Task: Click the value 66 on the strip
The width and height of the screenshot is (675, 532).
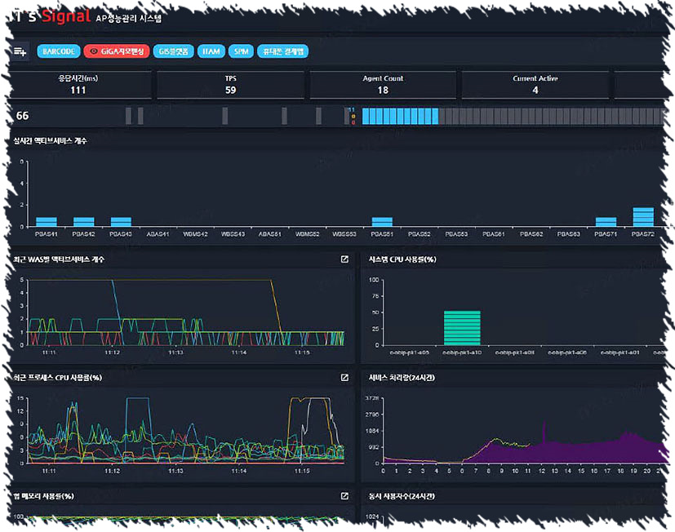Action: 22,116
